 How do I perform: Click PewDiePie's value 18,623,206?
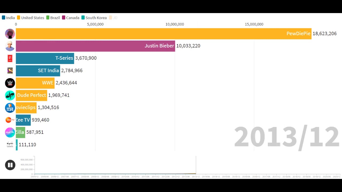(x=324, y=34)
